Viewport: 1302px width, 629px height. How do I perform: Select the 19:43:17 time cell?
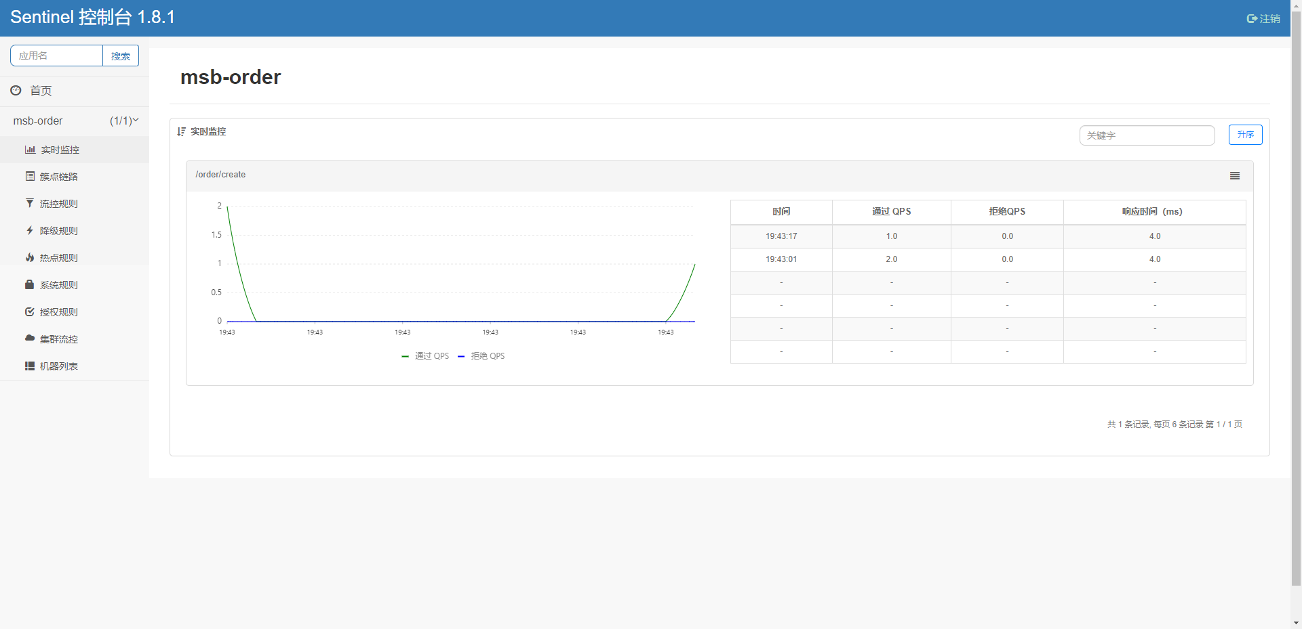pos(781,236)
